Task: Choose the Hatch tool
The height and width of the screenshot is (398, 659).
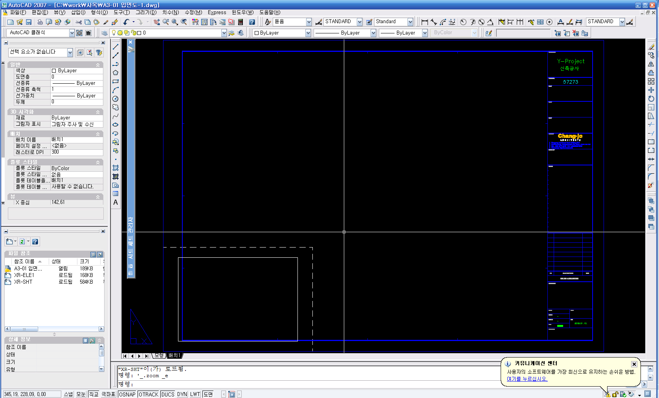Action: [x=116, y=168]
